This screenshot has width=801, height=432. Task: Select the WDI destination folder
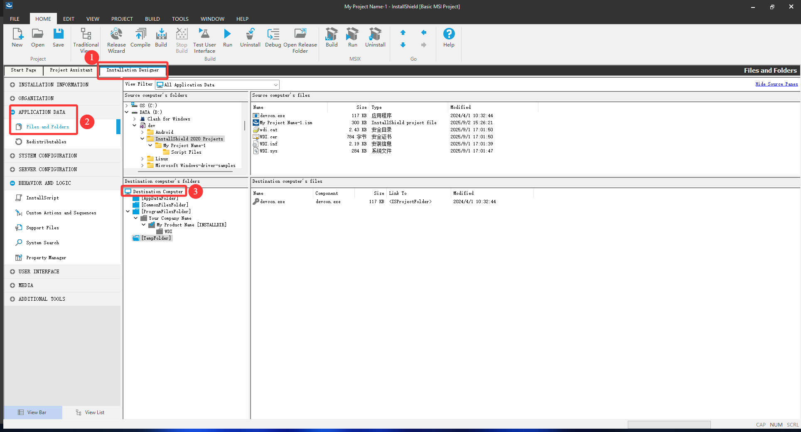click(x=168, y=231)
